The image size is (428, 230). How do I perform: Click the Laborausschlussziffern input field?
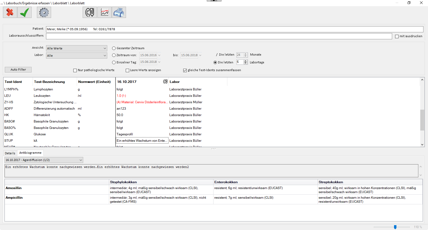tap(219, 36)
